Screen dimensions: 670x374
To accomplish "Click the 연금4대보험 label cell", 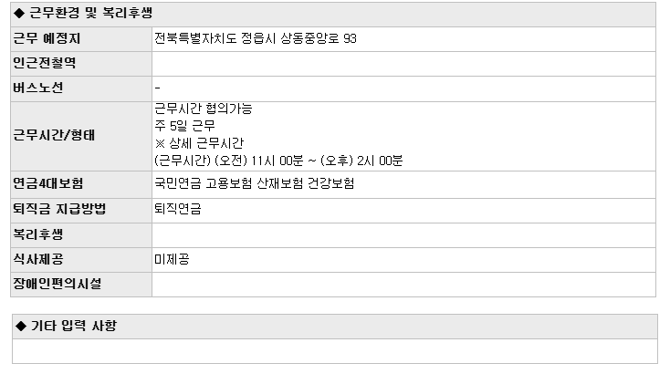I will (81, 184).
